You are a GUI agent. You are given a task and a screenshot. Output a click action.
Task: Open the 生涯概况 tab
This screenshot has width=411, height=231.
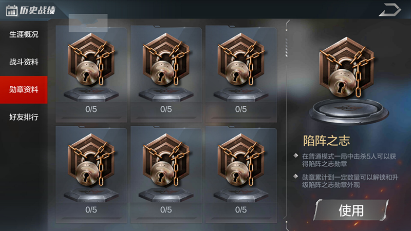click(24, 34)
